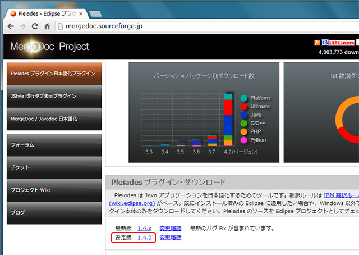Open JStyle 改行タブ表示プラグイン menu item
This screenshot has width=359, height=255.
point(54,96)
